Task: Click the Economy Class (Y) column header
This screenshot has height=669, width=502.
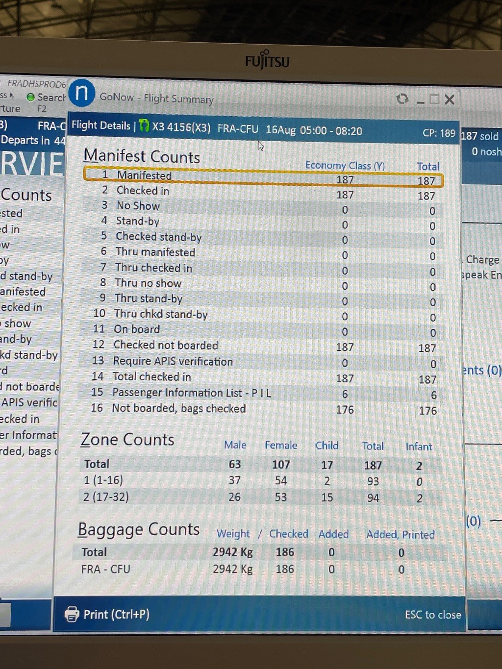Action: pyautogui.click(x=345, y=166)
